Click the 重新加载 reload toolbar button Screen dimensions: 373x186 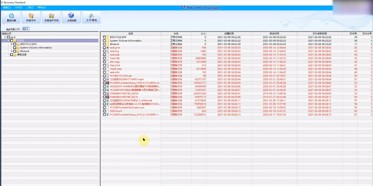[11, 17]
